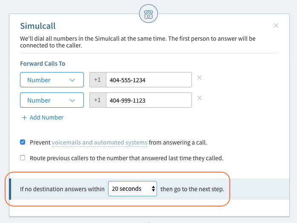
Task: Uncheck Prevent voicemails from answering checkbox
Action: [x=23, y=142]
